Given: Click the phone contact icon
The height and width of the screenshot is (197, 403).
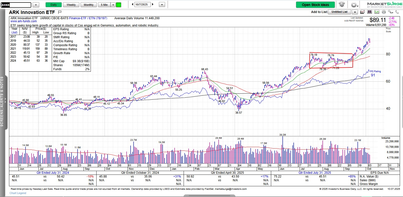Looking at the screenshot, I should click(x=397, y=12).
